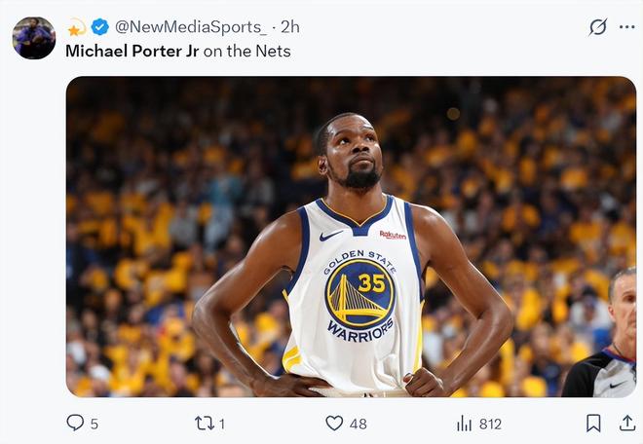Open the Warriors player photo

click(x=351, y=237)
